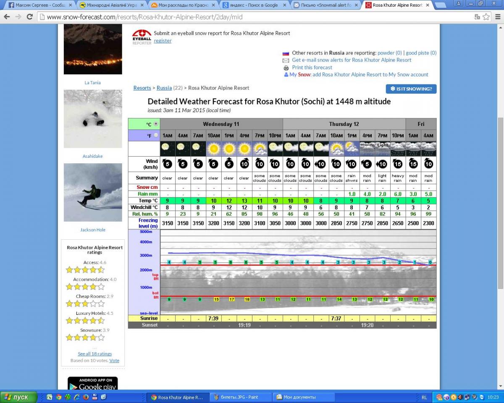Click the Jackson Hole caption link

pos(93,230)
